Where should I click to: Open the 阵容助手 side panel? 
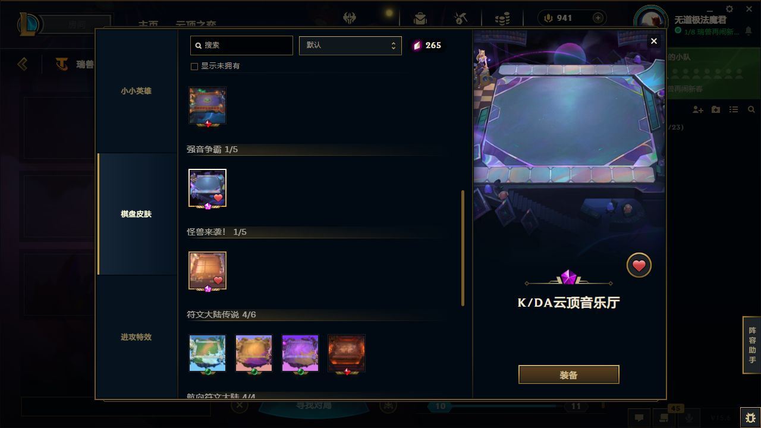(x=752, y=345)
